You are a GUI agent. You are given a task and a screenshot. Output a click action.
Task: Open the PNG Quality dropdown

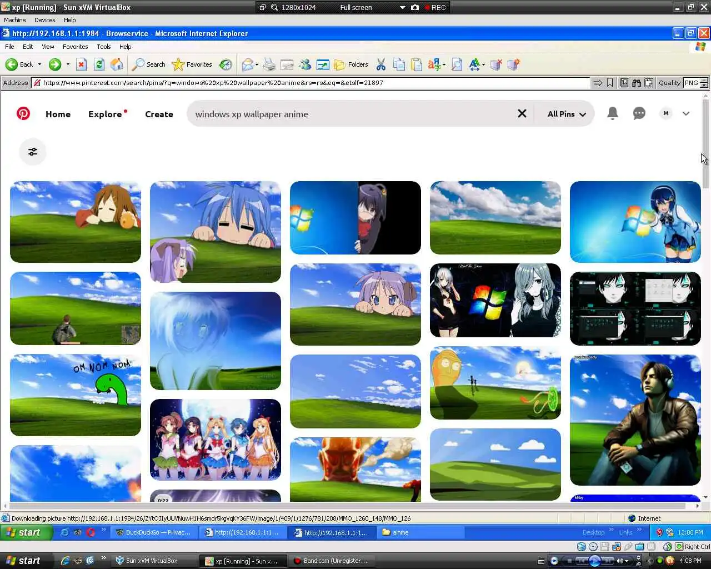[695, 83]
